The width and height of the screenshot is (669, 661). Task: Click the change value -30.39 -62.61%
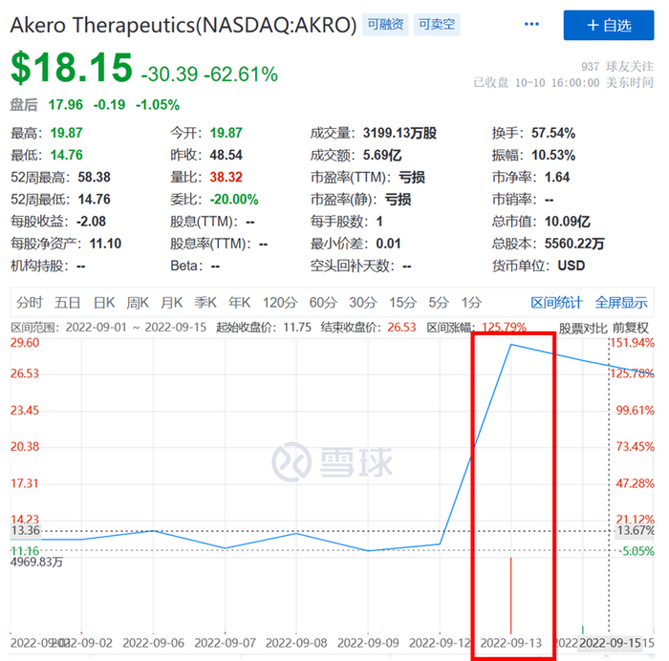click(x=209, y=75)
